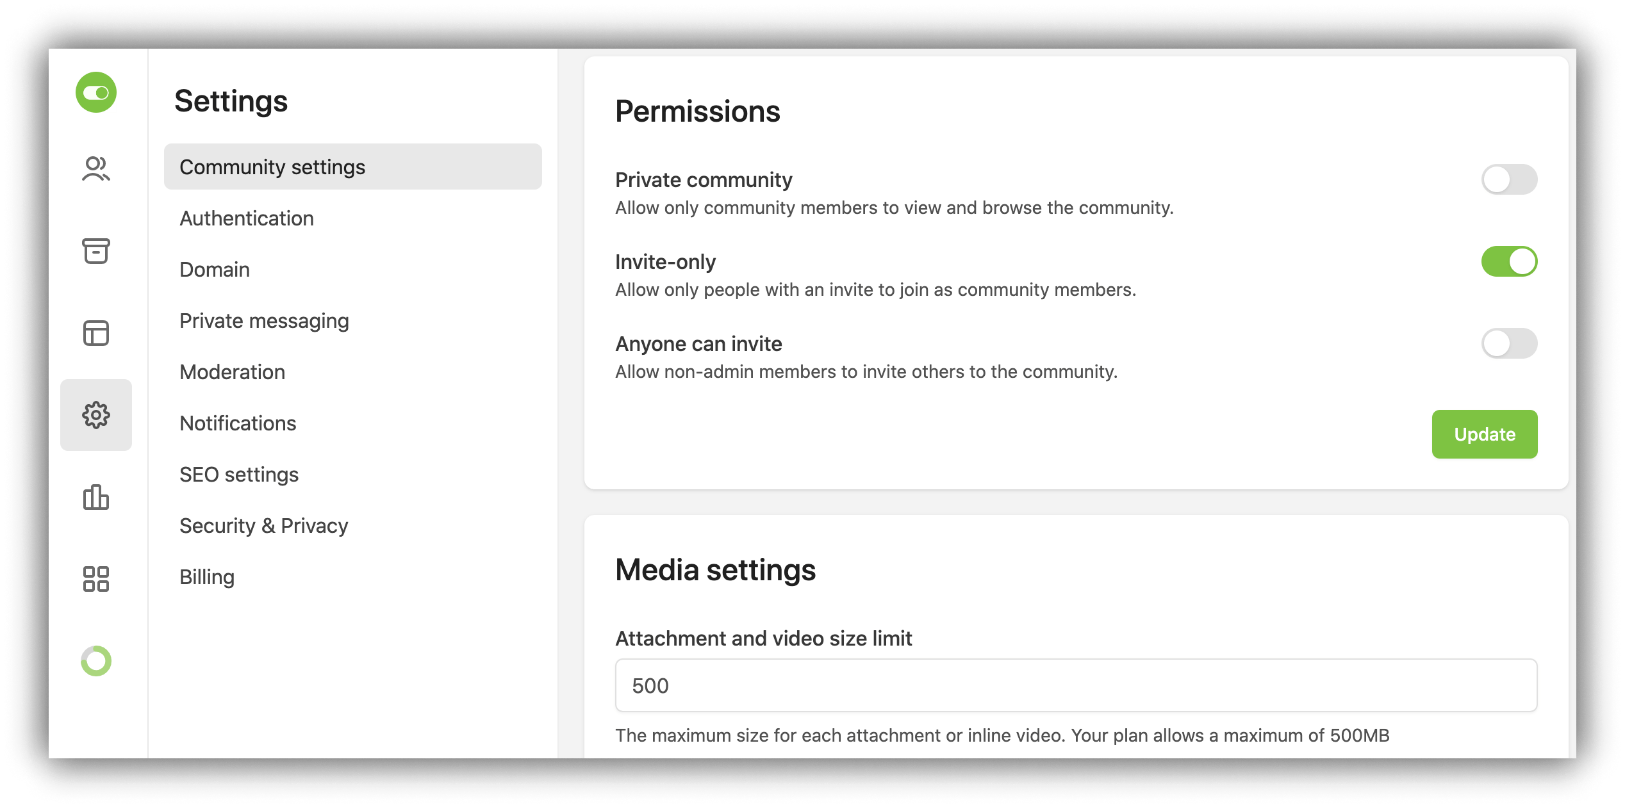Open the Billing settings link
This screenshot has height=807, width=1625.
(207, 577)
